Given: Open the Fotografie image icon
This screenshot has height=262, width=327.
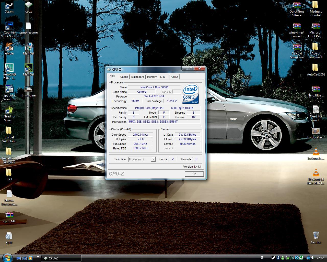Looking at the screenshot, I should (x=316, y=133).
